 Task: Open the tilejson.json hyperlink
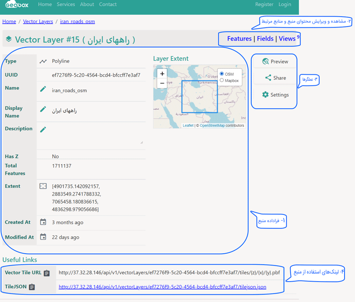[x=162, y=287]
